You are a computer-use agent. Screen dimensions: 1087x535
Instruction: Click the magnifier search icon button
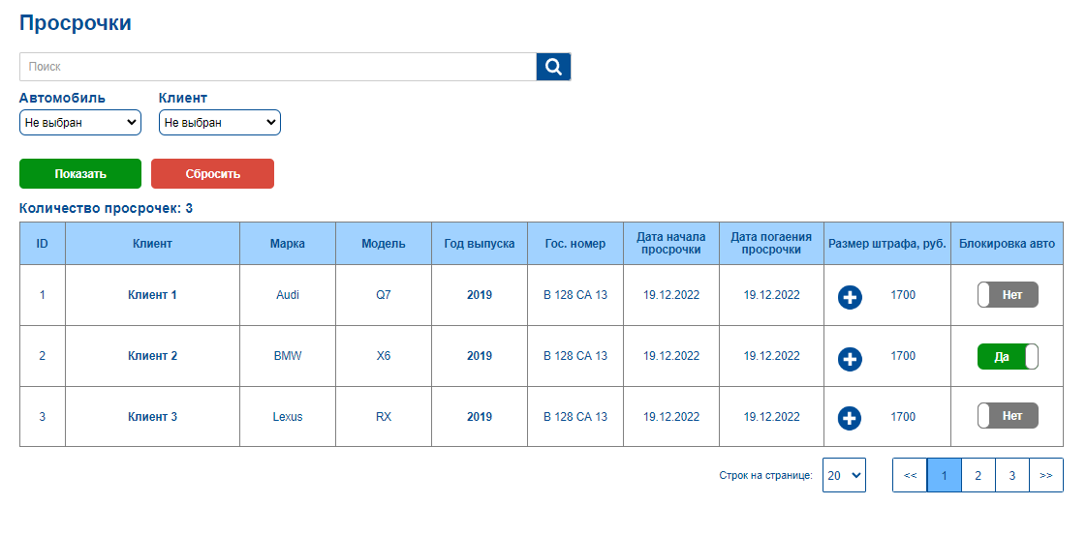point(553,67)
